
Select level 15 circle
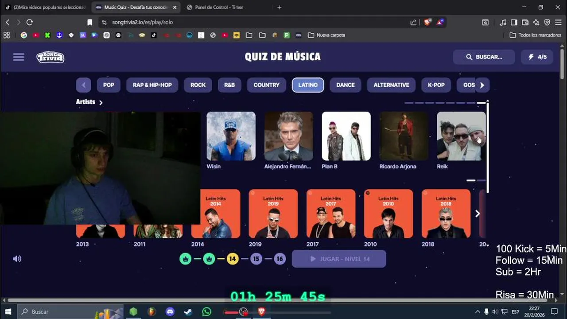(256, 259)
